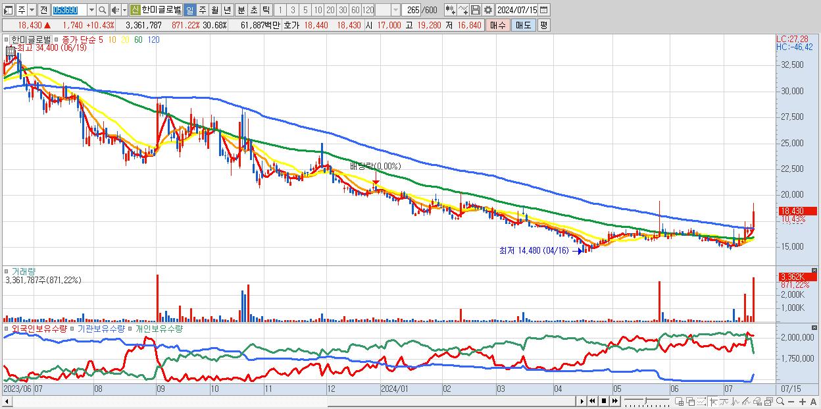Switch to the 분 minute chart period

coord(241,10)
